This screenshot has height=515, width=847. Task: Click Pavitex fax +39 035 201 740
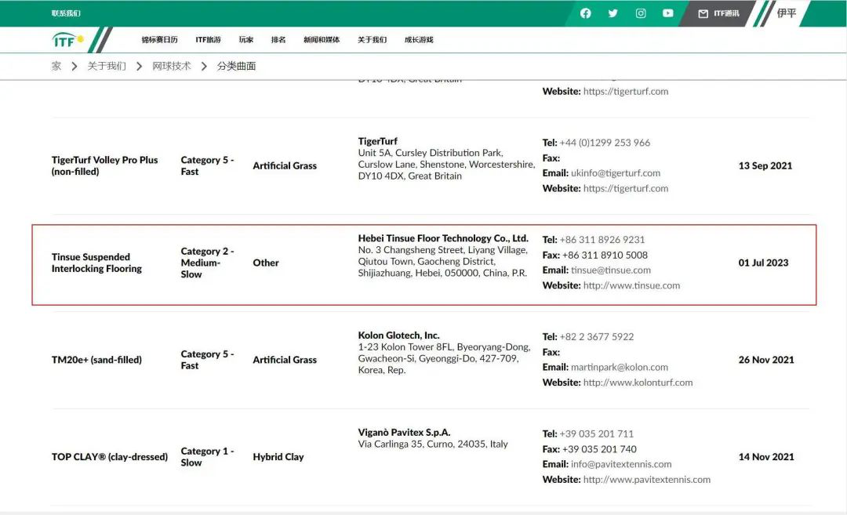[x=599, y=449]
